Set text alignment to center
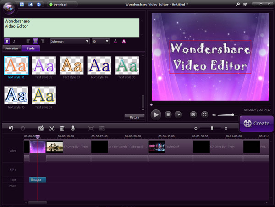Viewport: 275px width, 207px height. (35, 41)
